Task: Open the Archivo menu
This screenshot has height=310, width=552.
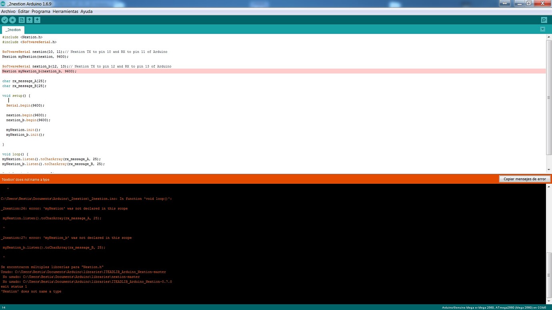Action: (x=8, y=11)
